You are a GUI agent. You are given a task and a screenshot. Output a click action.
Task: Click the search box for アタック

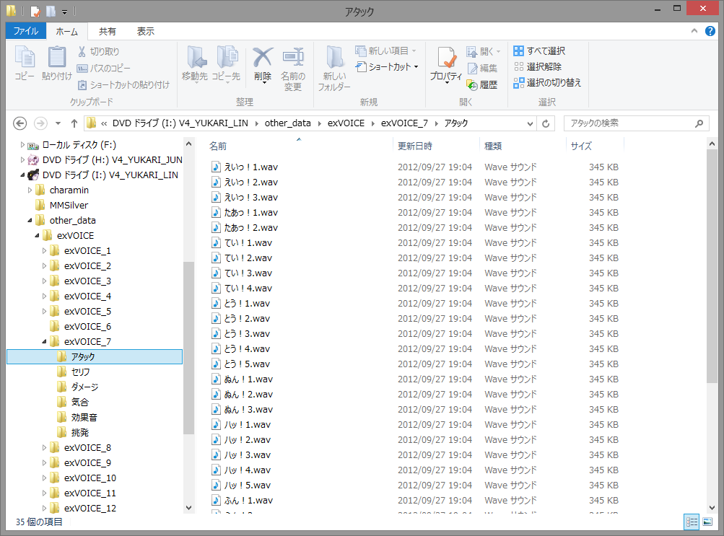(628, 123)
